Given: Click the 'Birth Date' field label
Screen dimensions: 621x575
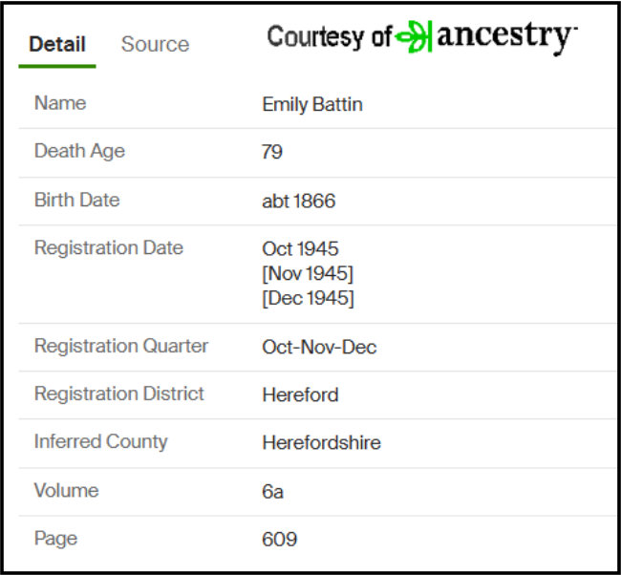Looking at the screenshot, I should pyautogui.click(x=76, y=201).
